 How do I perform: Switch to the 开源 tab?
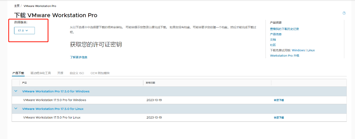pos(60,73)
